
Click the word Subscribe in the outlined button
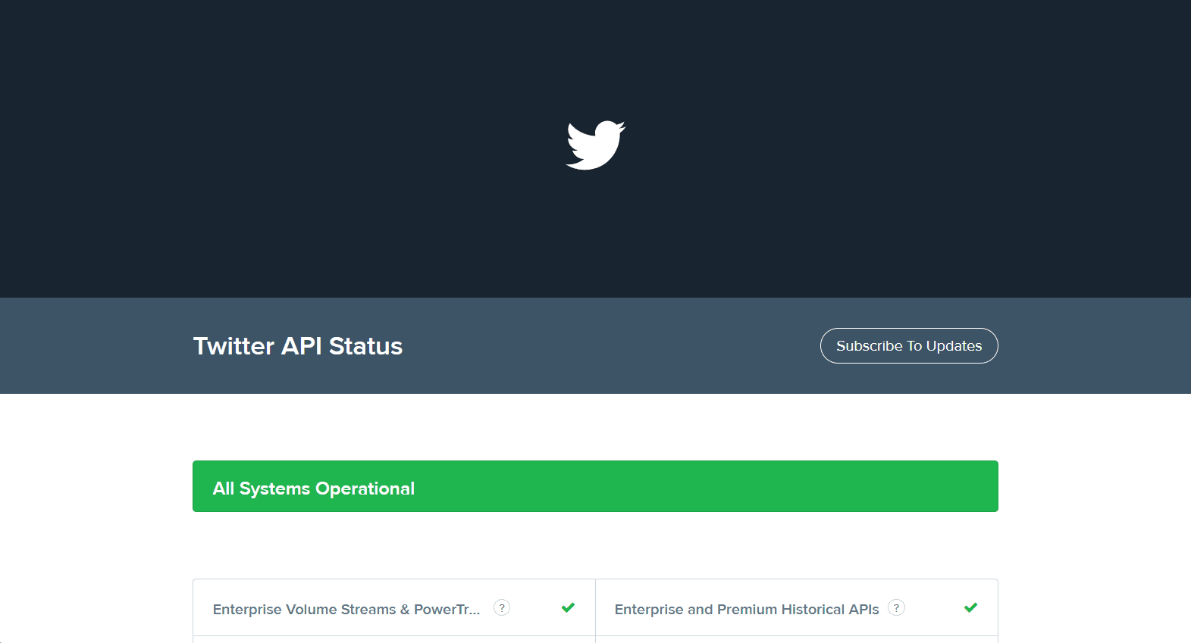pyautogui.click(x=869, y=346)
